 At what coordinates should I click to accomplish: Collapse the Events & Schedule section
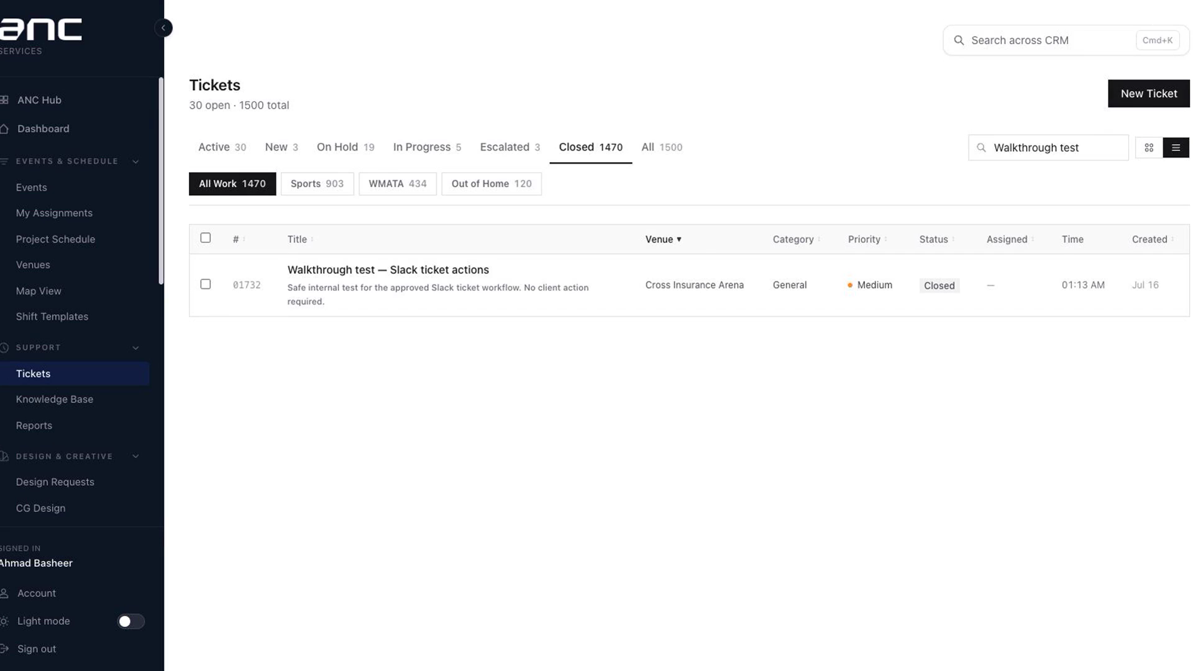click(135, 162)
